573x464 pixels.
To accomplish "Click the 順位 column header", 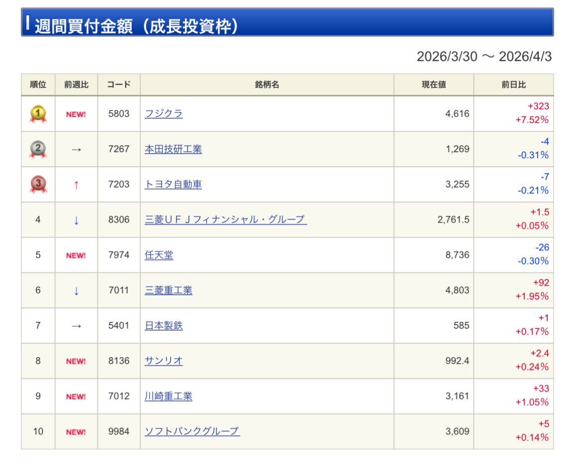I will click(x=38, y=85).
